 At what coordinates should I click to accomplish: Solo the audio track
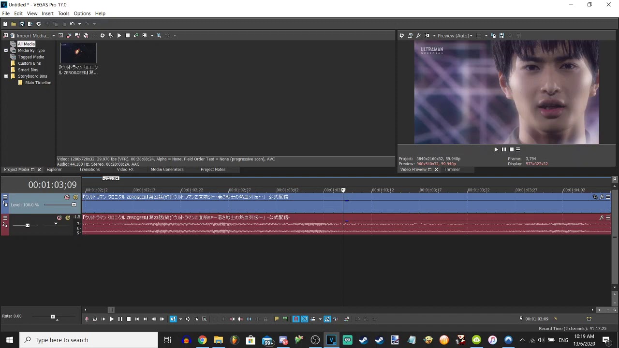click(x=68, y=218)
